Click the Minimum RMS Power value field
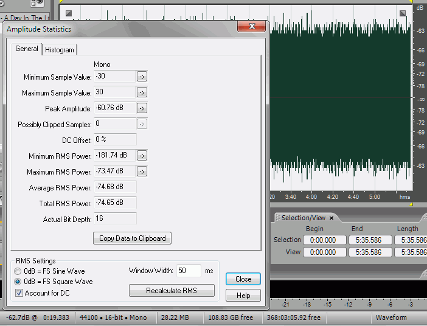This screenshot has width=427, height=326. click(x=115, y=155)
